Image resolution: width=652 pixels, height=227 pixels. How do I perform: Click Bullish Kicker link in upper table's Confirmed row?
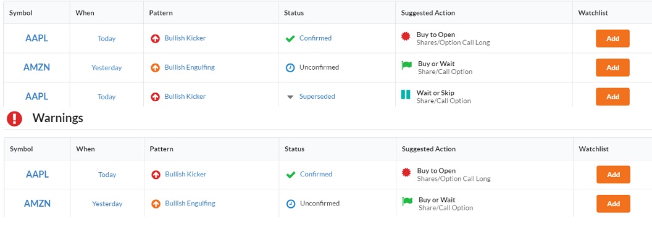(x=185, y=38)
